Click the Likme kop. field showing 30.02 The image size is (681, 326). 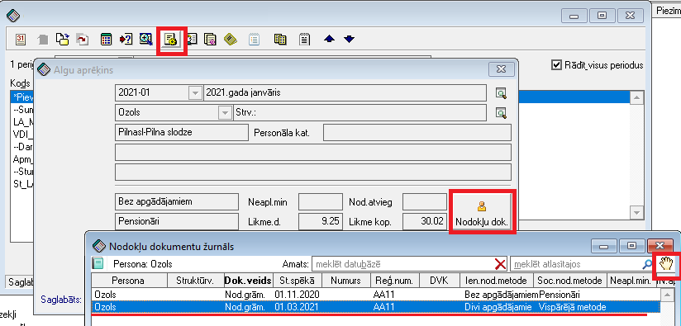point(424,222)
